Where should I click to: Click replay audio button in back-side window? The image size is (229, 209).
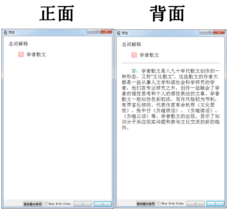146,203
